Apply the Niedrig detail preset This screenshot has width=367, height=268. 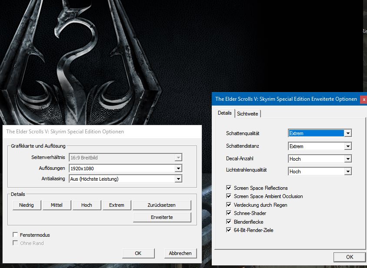pos(27,205)
